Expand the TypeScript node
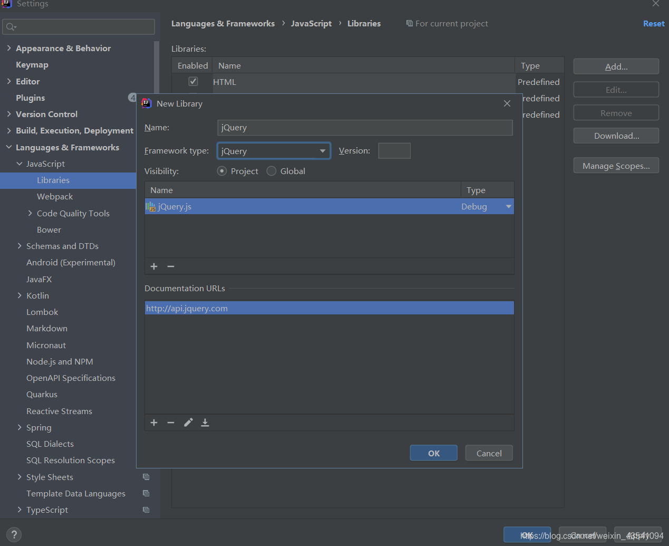The image size is (669, 546). click(x=20, y=510)
